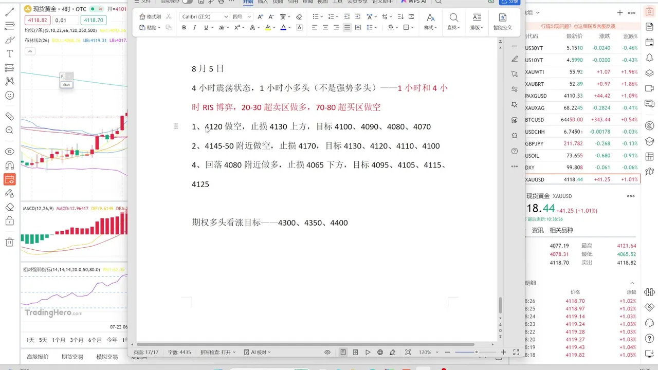The width and height of the screenshot is (658, 370).
Task: Click the zoom slider handle
Action: click(476, 352)
